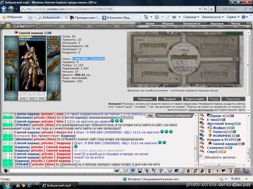253x189 pixels.
Task: Open the QIP Search provider dropdown arrow
Action: click(250, 9)
